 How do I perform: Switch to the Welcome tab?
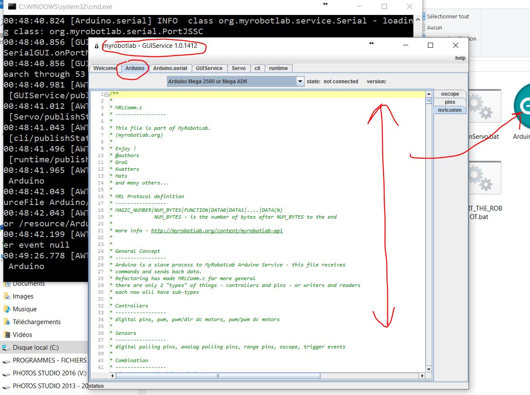point(105,68)
